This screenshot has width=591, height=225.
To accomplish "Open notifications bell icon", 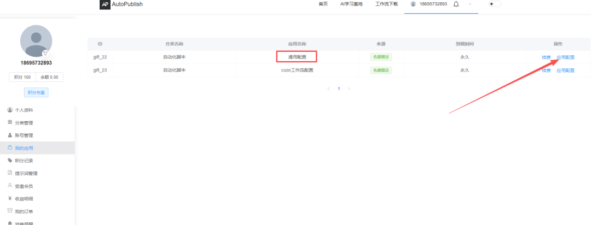I will point(456,4).
